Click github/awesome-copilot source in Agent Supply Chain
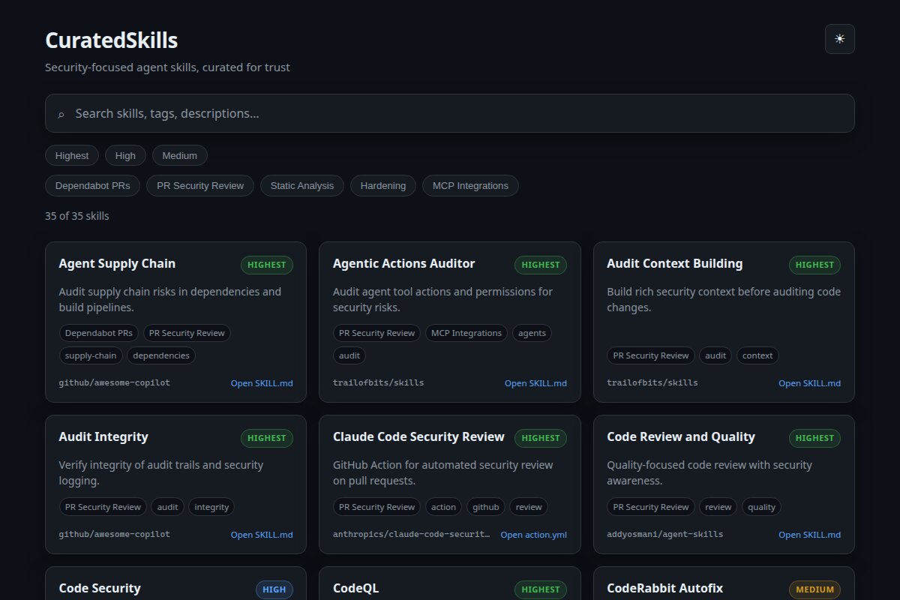The width and height of the screenshot is (900, 600). pos(114,382)
